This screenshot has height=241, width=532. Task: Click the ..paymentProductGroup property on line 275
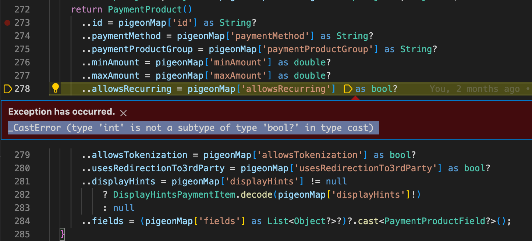tap(137, 49)
